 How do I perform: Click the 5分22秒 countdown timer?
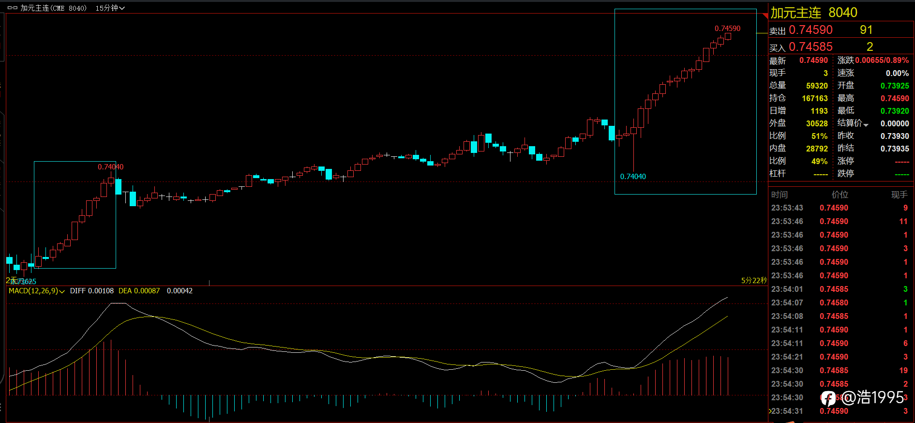(754, 281)
